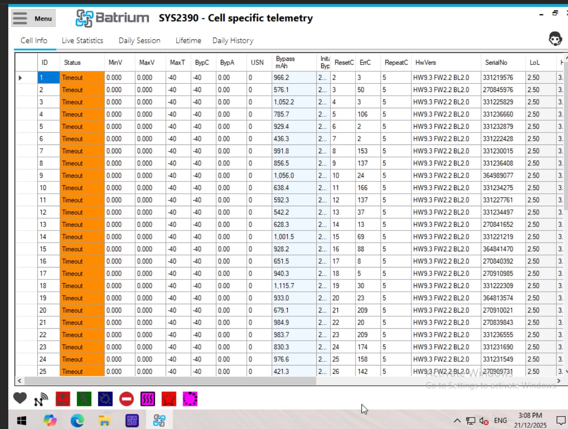568x429 pixels.
Task: Open Microsoft Edge from the taskbar
Action: [x=77, y=420]
